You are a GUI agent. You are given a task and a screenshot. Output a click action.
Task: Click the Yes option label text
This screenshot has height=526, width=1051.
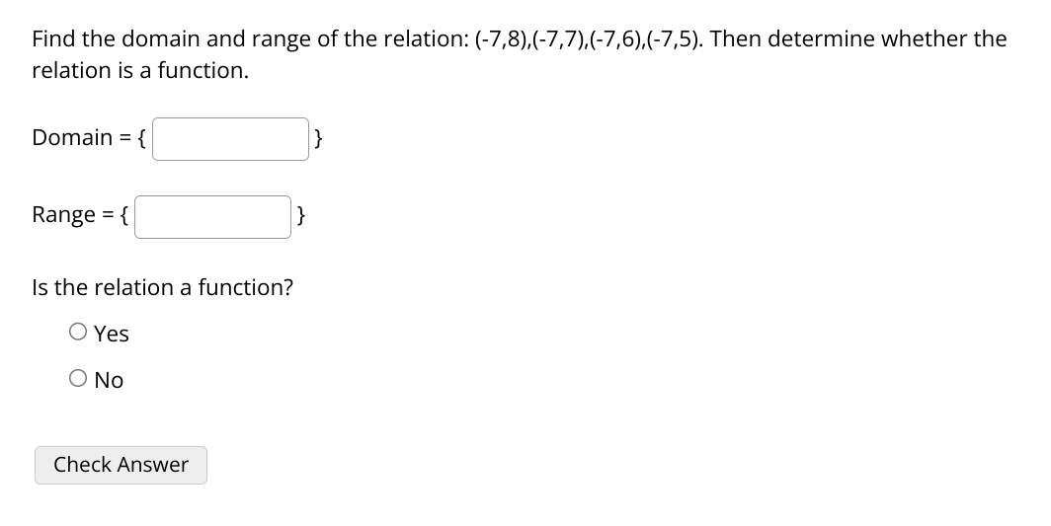pyautogui.click(x=112, y=333)
